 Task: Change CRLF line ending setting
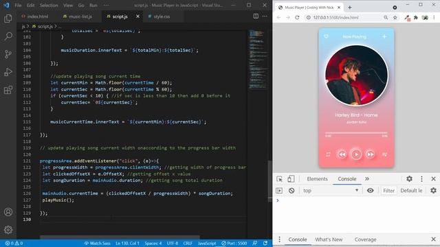click(x=188, y=243)
